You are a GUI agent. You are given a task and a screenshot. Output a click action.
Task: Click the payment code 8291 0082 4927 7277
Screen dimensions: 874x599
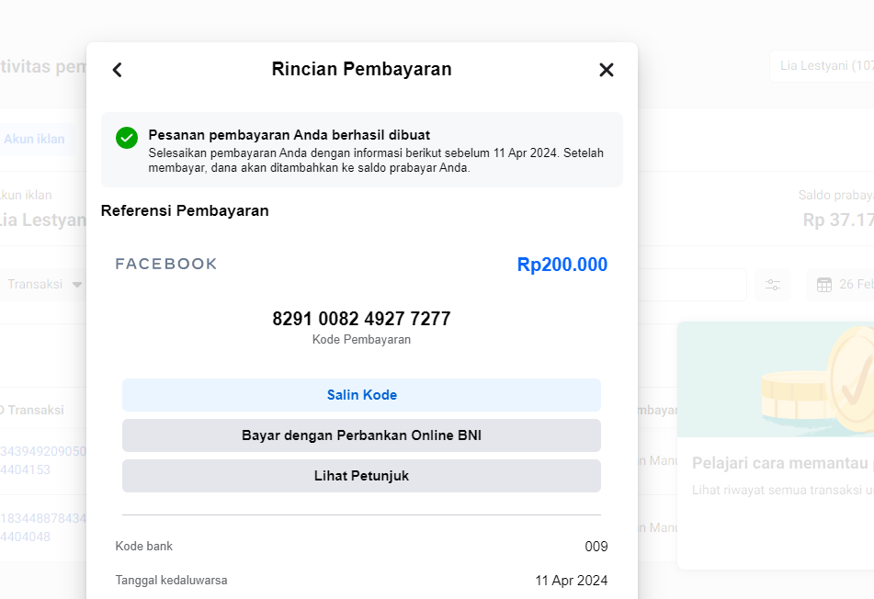[x=361, y=319]
